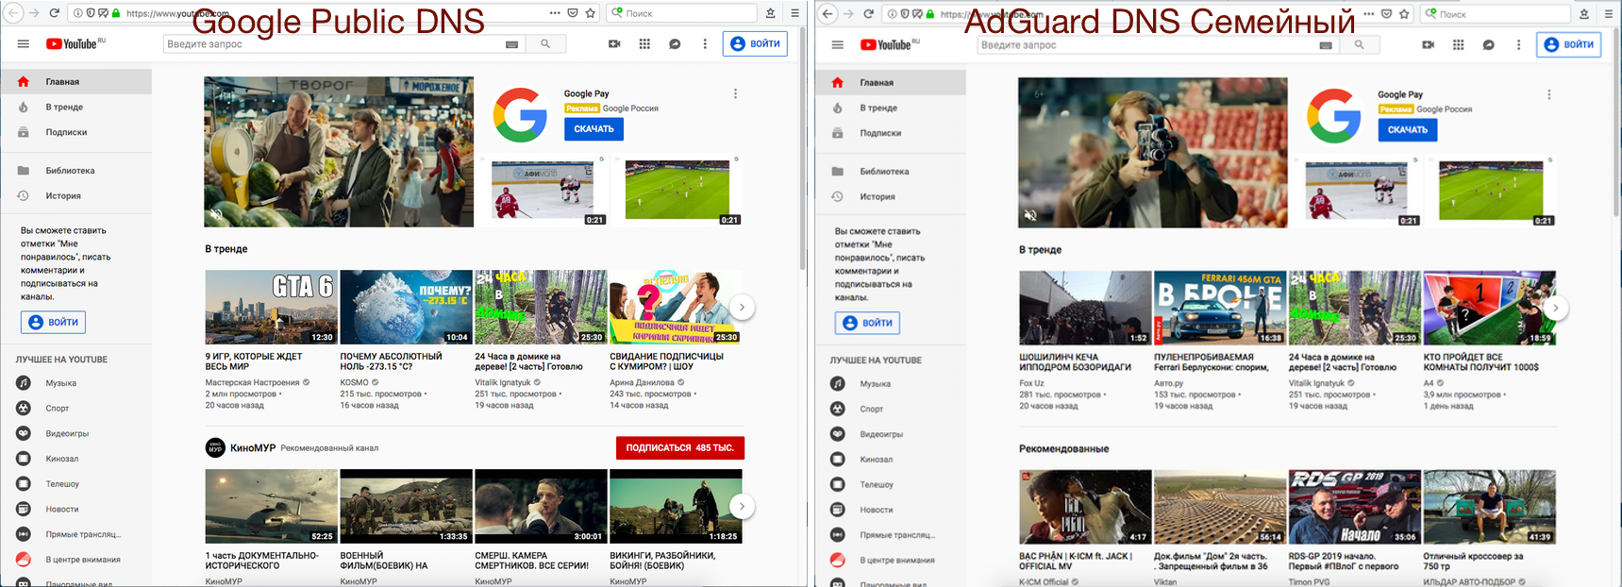Open Google Pay ad options menu in right window
This screenshot has width=1622, height=587.
click(1548, 94)
